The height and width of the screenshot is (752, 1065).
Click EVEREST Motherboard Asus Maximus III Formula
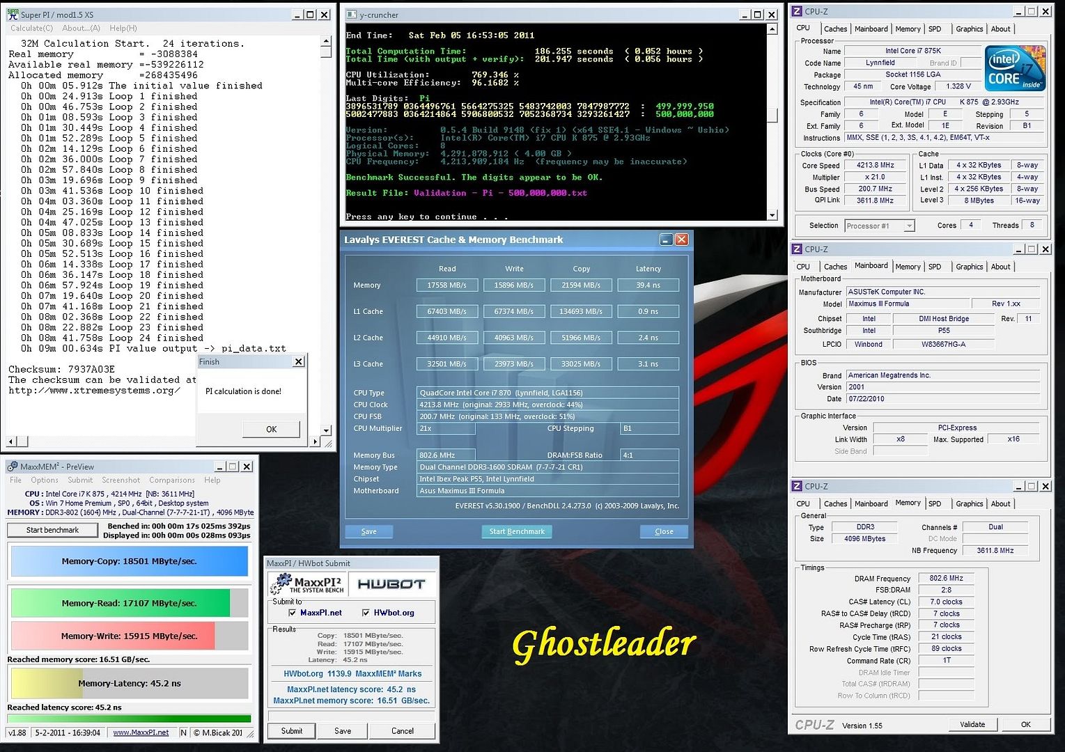547,491
